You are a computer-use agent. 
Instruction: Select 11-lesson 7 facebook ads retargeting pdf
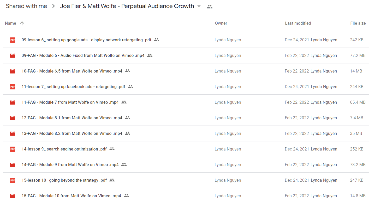pos(73,87)
